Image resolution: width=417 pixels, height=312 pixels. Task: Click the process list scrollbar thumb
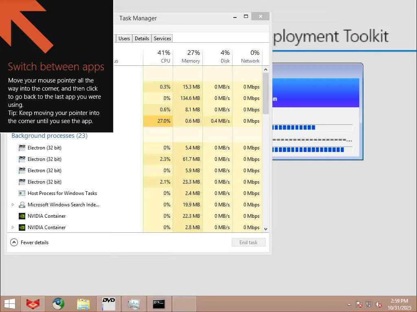266,93
